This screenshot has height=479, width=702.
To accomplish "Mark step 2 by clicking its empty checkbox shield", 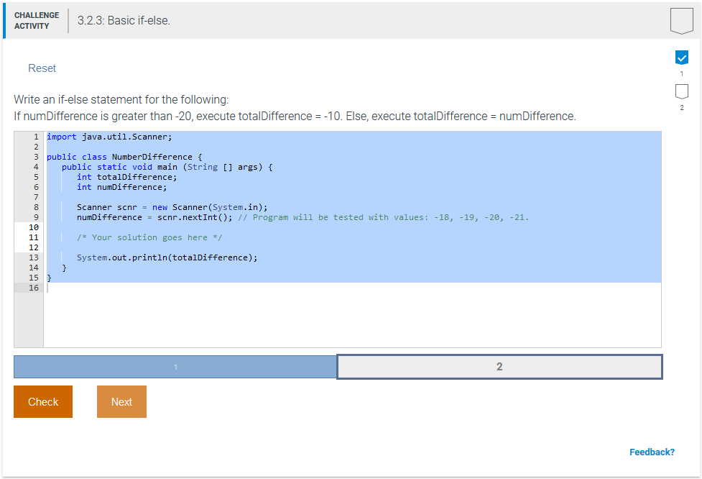I will pos(680,91).
